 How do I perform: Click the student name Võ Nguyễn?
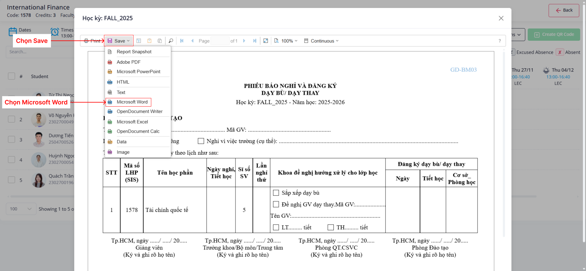click(x=61, y=115)
